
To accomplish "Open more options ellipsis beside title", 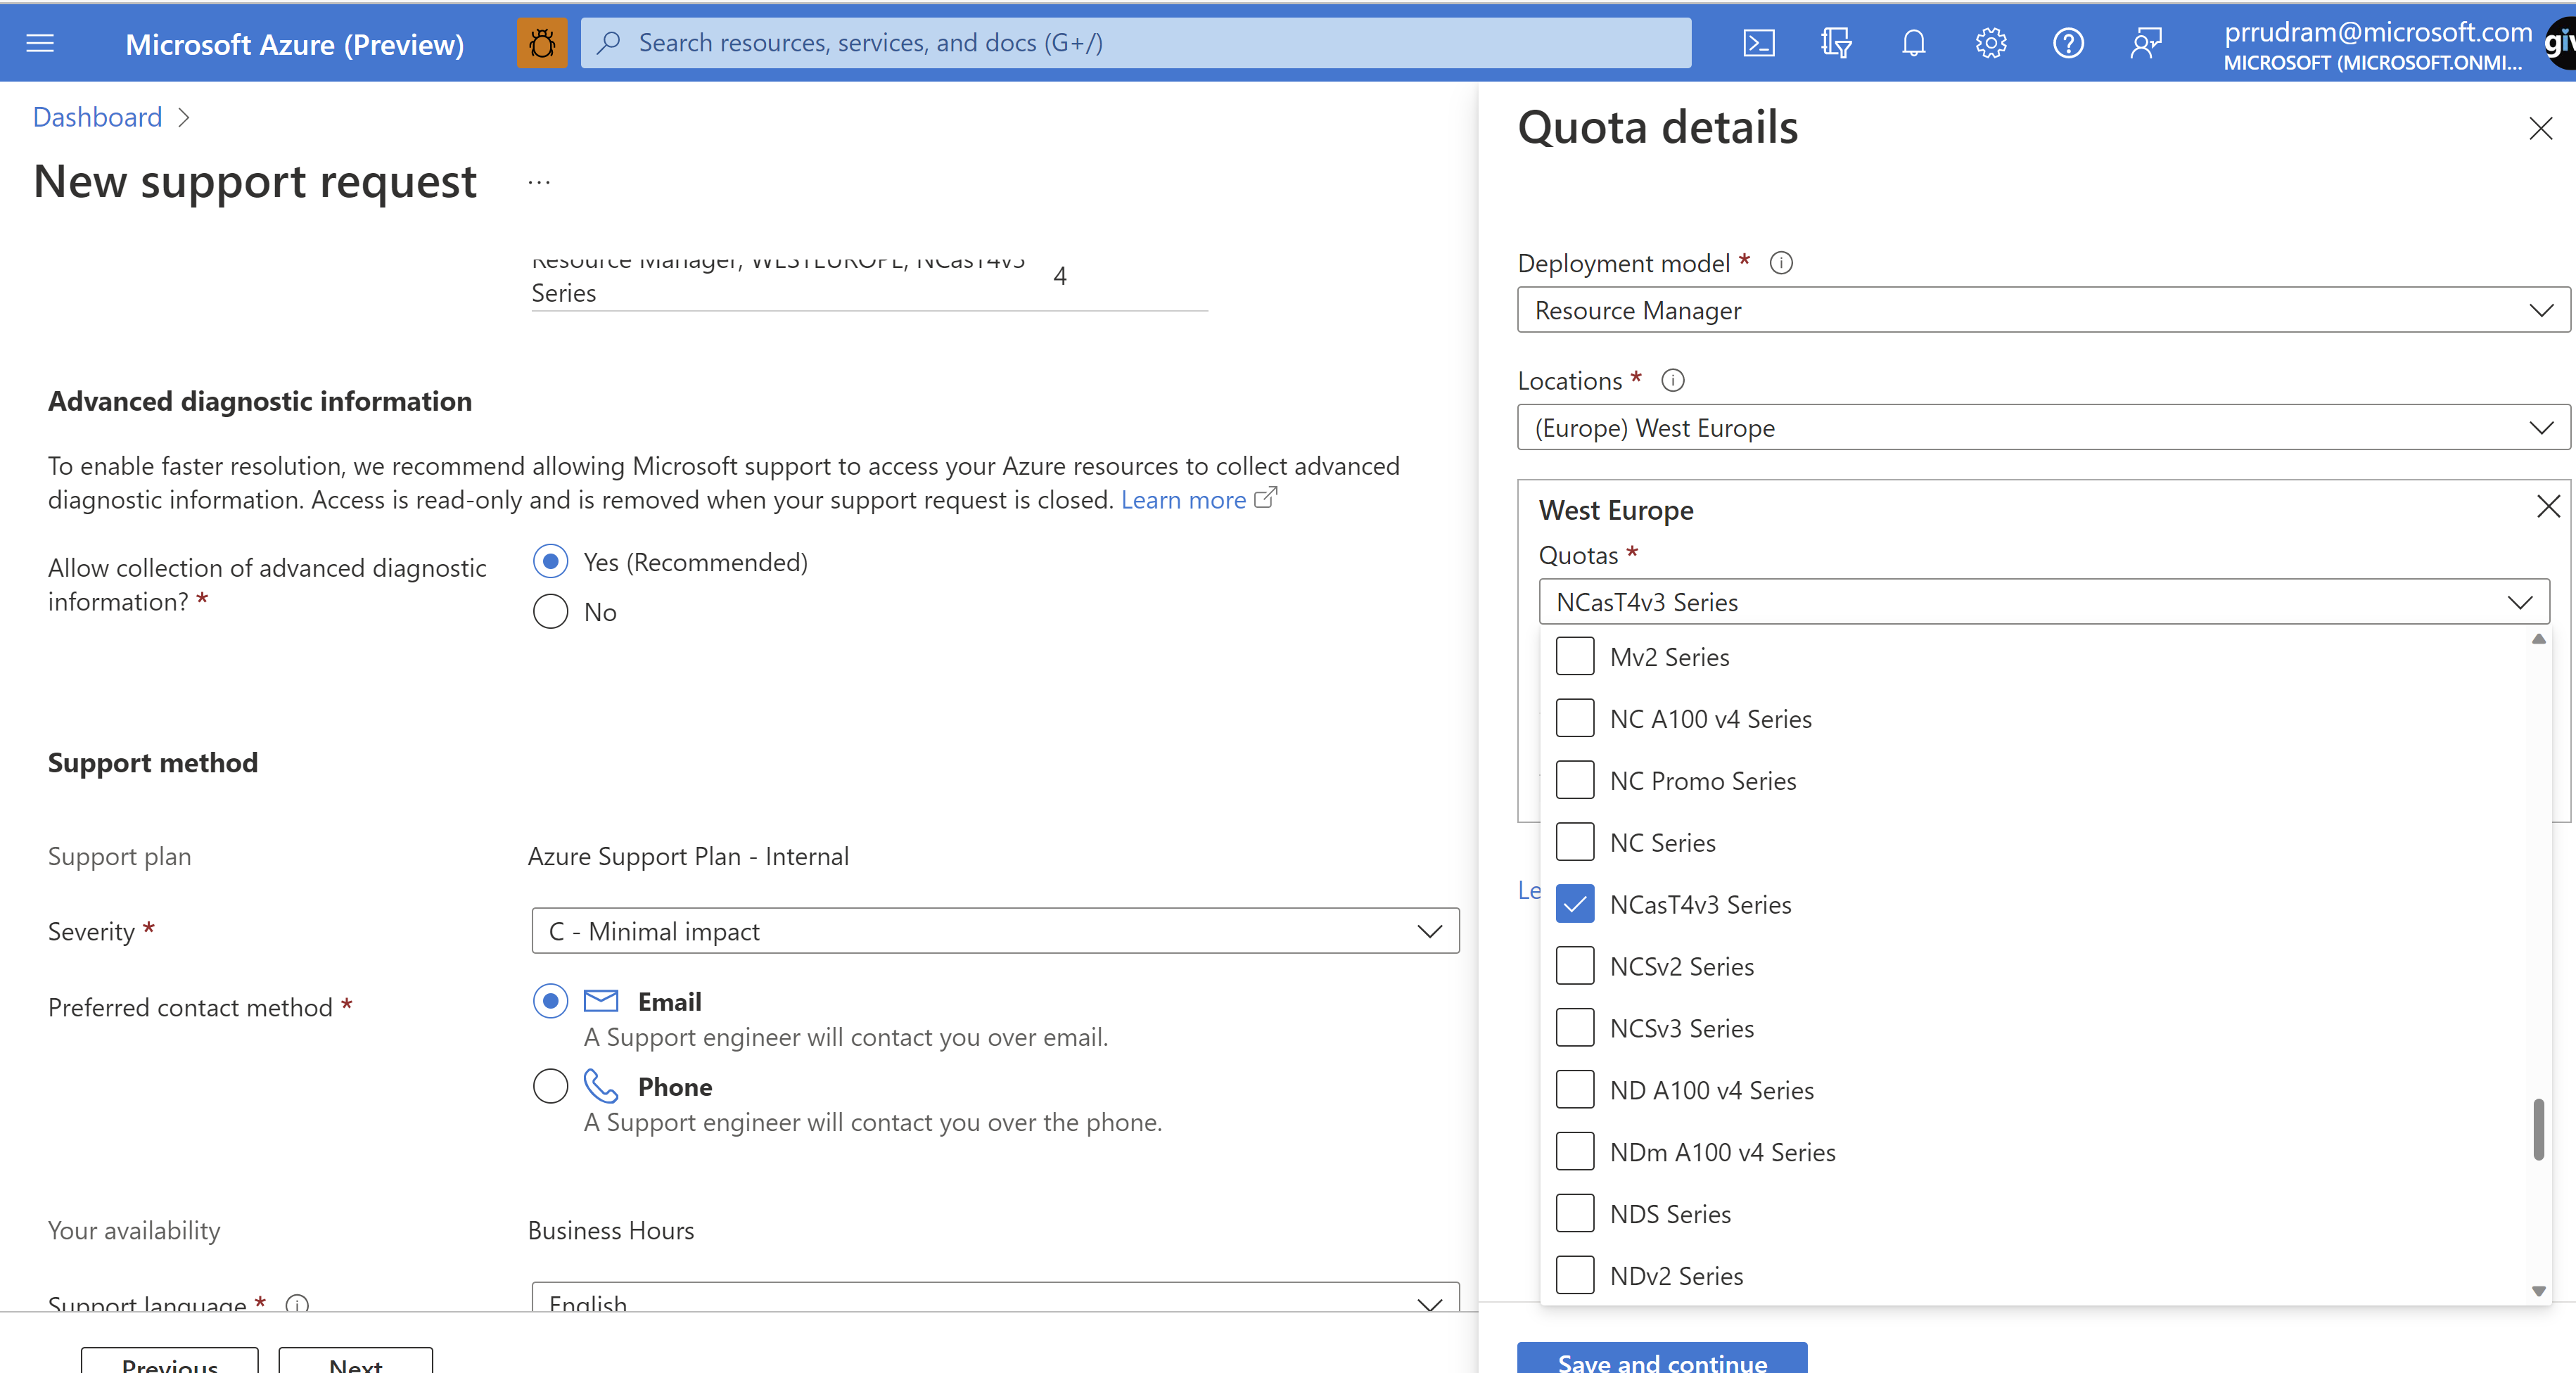I will pos(539,182).
